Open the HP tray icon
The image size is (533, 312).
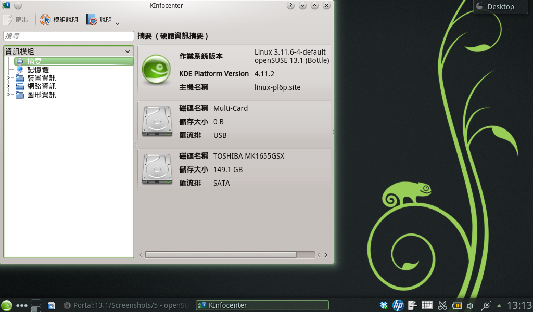click(x=398, y=305)
